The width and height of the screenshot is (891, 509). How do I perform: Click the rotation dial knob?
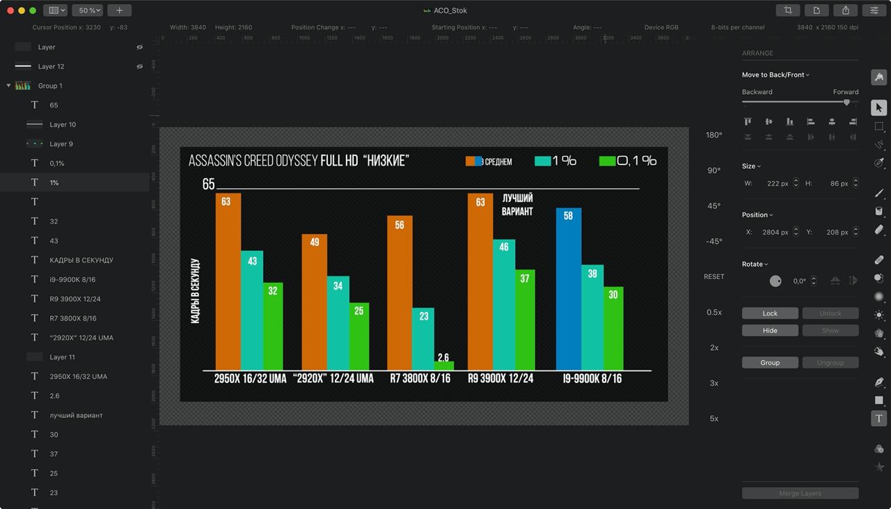(x=775, y=281)
